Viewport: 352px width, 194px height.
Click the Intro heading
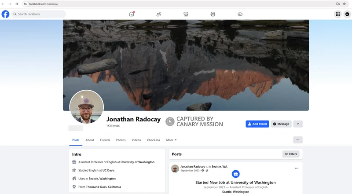[77, 154]
